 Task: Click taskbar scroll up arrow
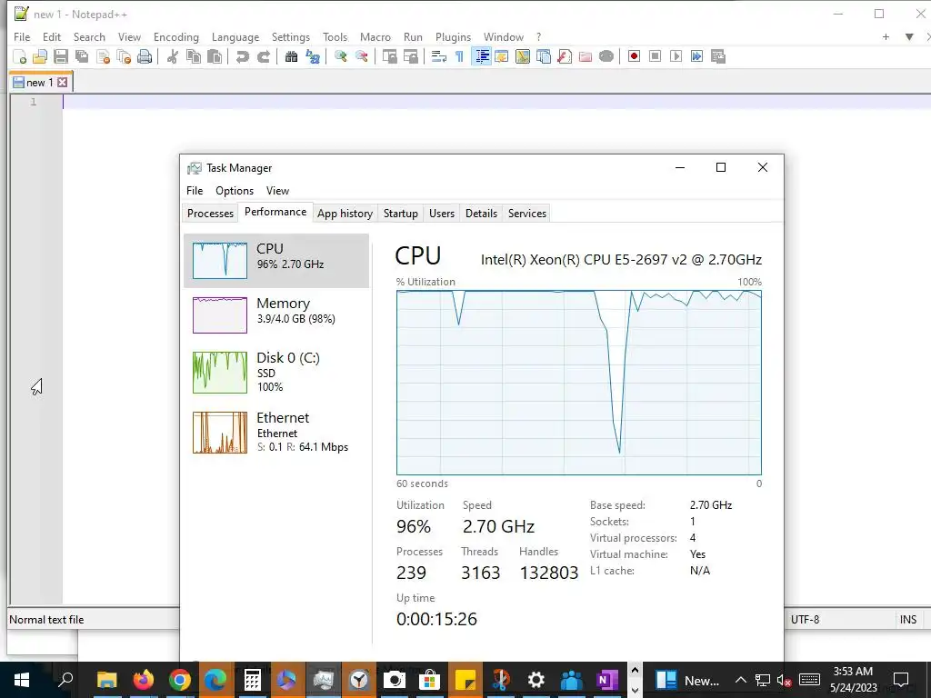point(635,670)
